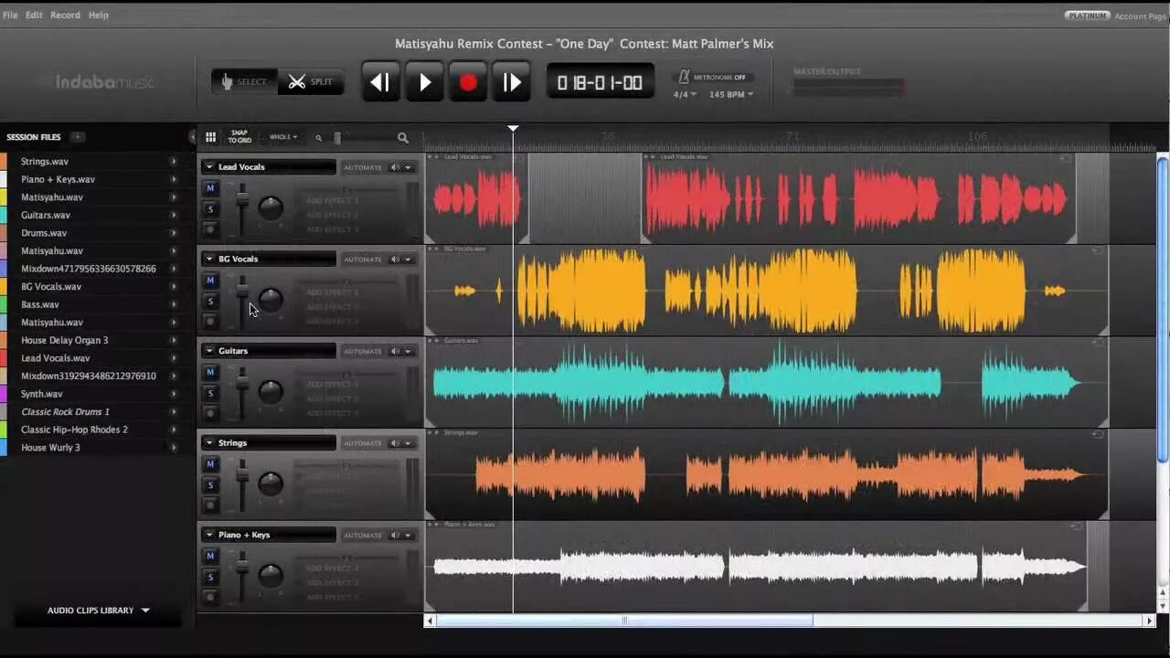The width and height of the screenshot is (1170, 658).
Task: Click the scroll-right arrow of the timeline scrollbar
Action: (1150, 621)
